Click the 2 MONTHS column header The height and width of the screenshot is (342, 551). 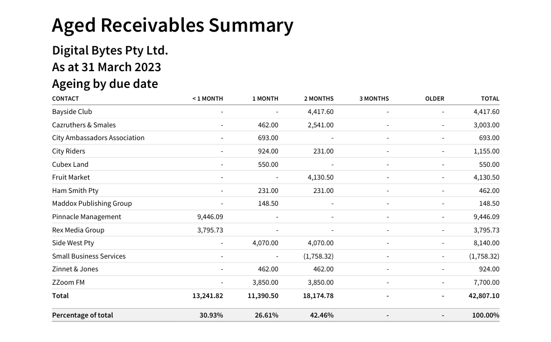(319, 98)
